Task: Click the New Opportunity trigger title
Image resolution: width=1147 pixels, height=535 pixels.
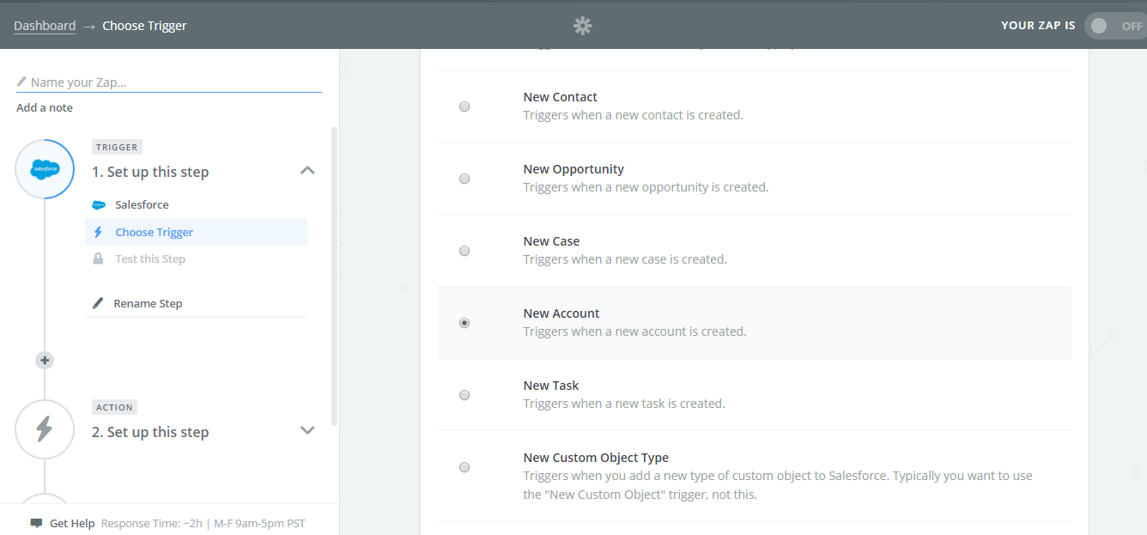Action: click(x=573, y=169)
